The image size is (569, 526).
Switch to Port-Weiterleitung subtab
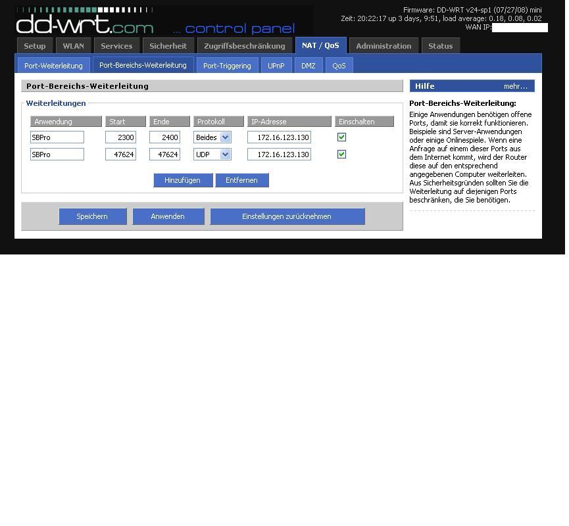coord(53,66)
